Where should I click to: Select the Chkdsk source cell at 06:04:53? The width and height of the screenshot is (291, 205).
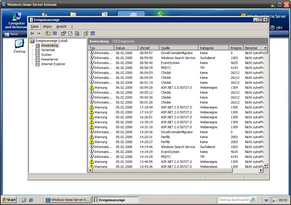coord(166,73)
